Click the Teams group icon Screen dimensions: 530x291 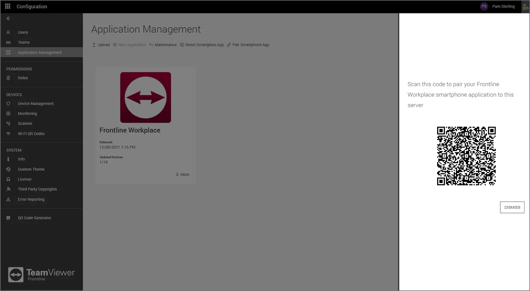tap(8, 42)
